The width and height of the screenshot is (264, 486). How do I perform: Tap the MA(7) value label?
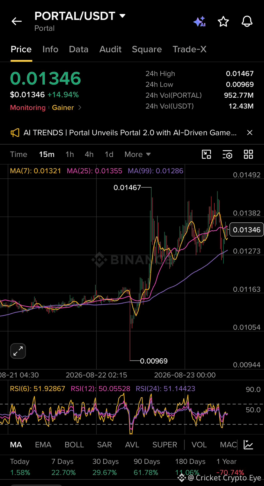point(35,171)
